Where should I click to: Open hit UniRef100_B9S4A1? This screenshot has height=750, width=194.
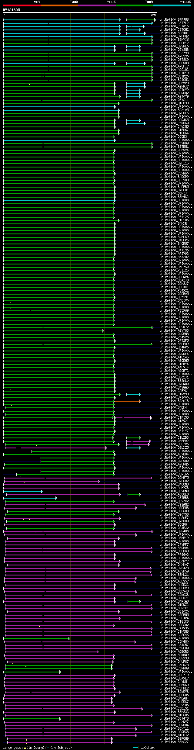(x=174, y=33)
